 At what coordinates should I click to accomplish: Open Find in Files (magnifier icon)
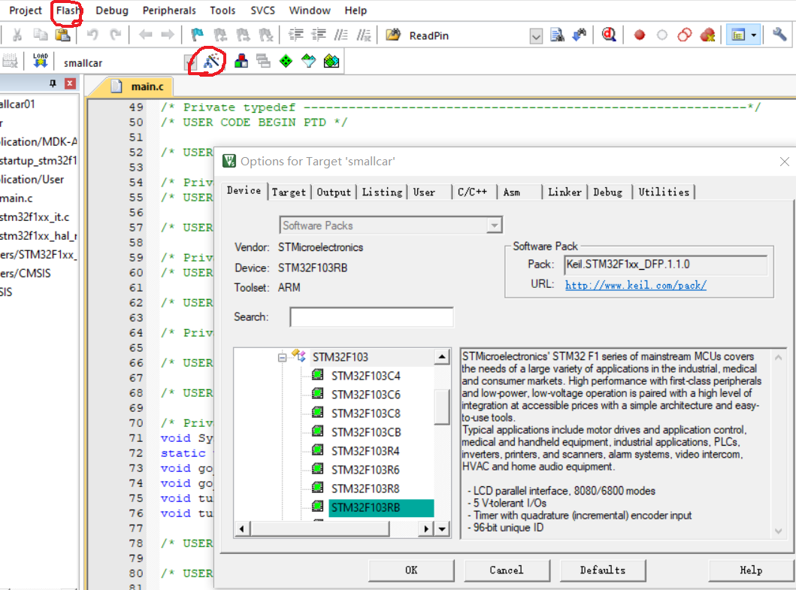(609, 35)
